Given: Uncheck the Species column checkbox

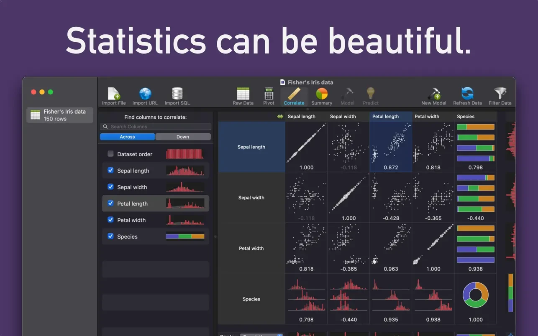Looking at the screenshot, I should [x=110, y=236].
